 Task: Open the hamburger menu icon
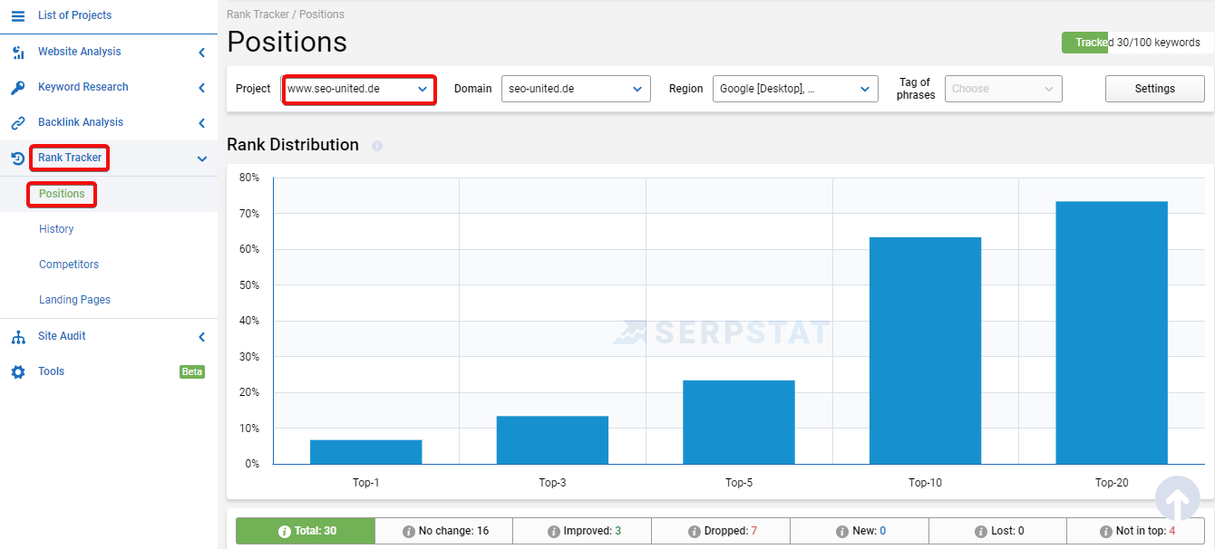tap(18, 15)
